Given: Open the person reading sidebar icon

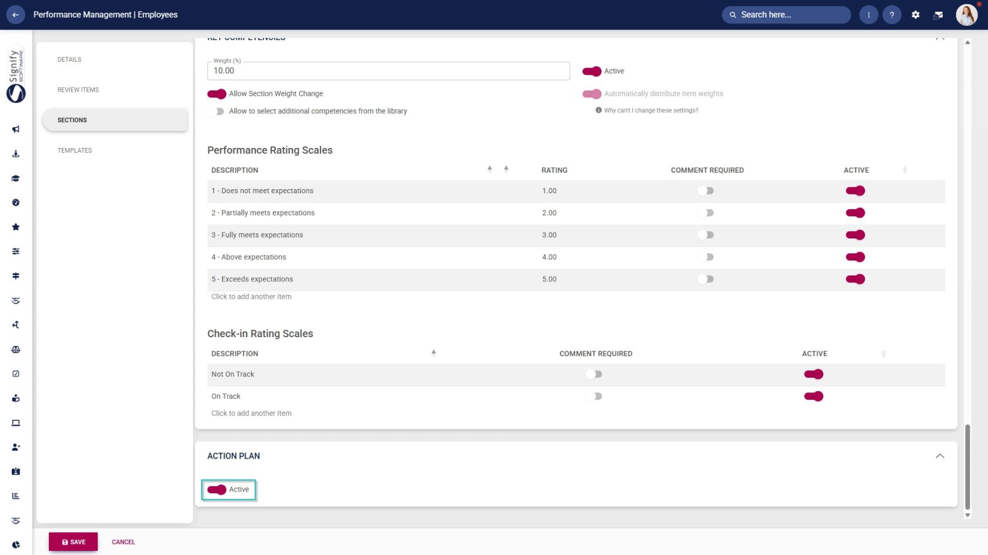Looking at the screenshot, I should [16, 398].
